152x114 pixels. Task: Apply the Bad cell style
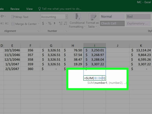(x=138, y=17)
